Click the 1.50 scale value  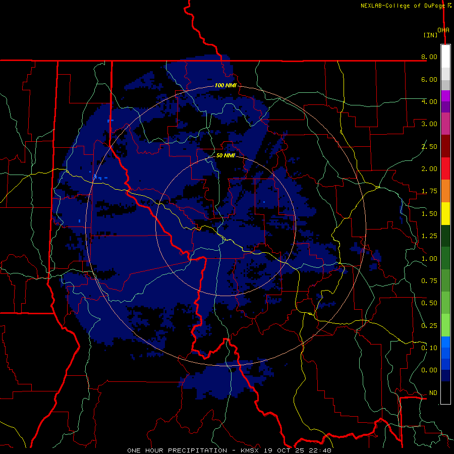pyautogui.click(x=429, y=214)
